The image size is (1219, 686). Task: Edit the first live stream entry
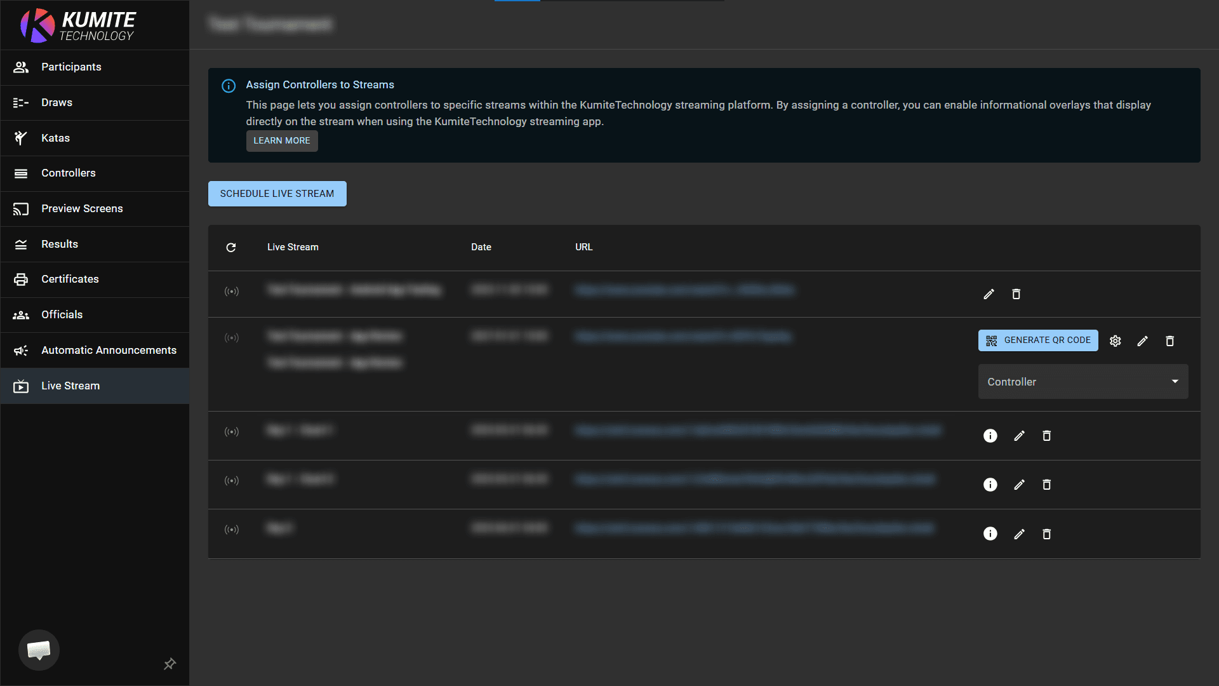click(x=989, y=294)
